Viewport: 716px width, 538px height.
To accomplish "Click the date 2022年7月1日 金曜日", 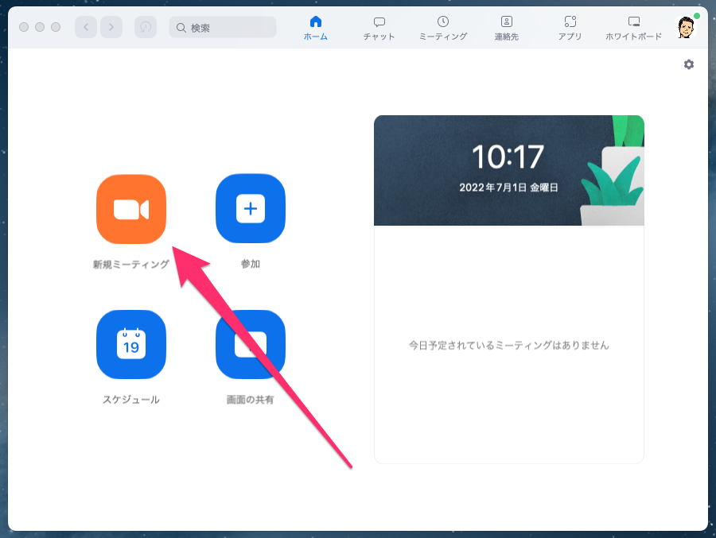I will (508, 188).
